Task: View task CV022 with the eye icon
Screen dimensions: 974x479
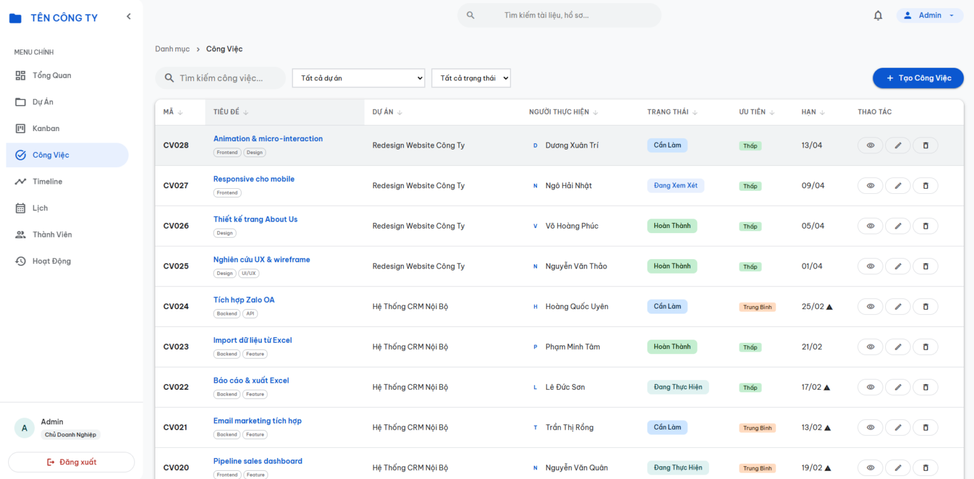Action: (x=871, y=387)
